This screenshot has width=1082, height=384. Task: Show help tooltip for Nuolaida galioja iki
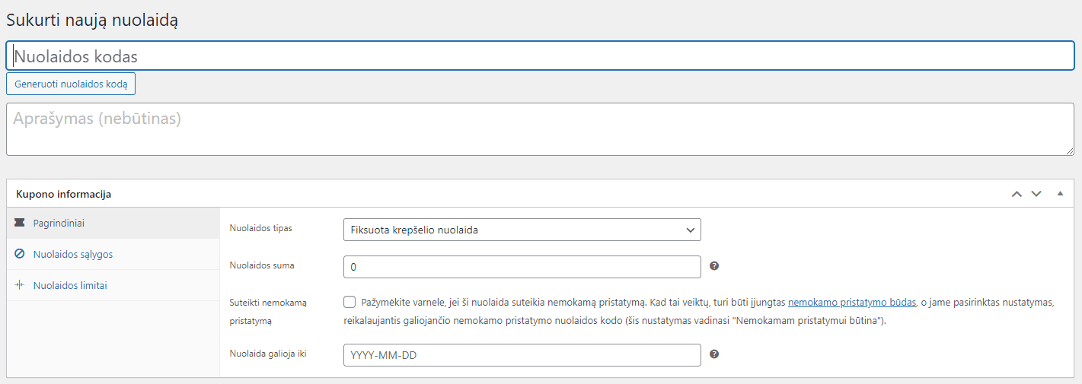pyautogui.click(x=714, y=354)
